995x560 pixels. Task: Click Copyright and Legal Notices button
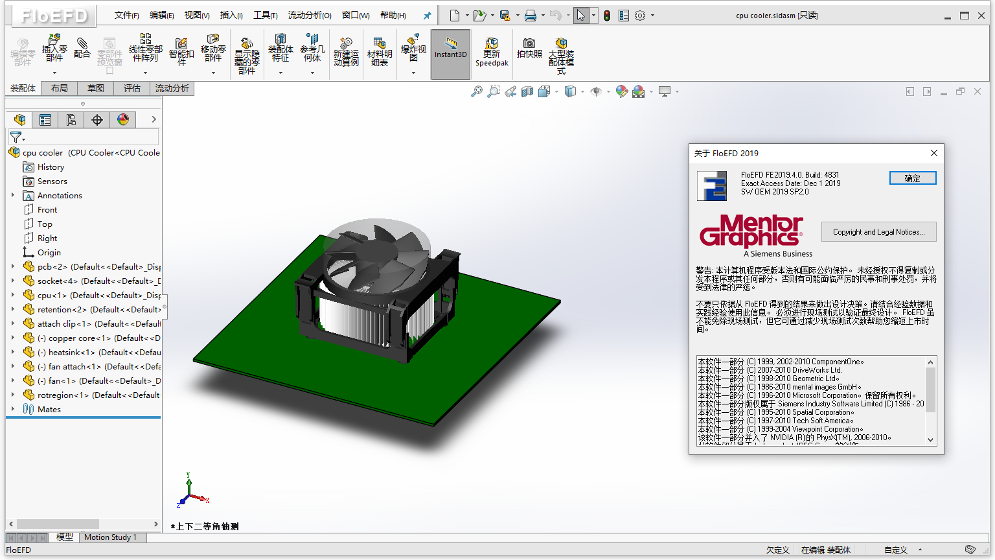[x=878, y=232]
